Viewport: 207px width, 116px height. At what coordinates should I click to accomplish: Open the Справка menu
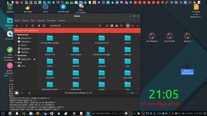tap(61, 21)
